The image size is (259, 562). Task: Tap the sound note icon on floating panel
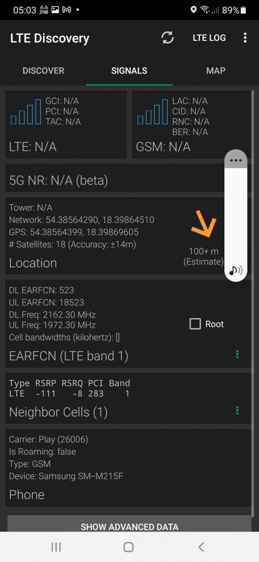click(236, 270)
